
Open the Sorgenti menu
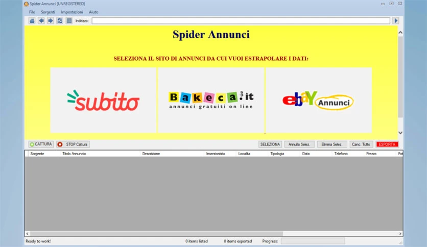pos(48,12)
